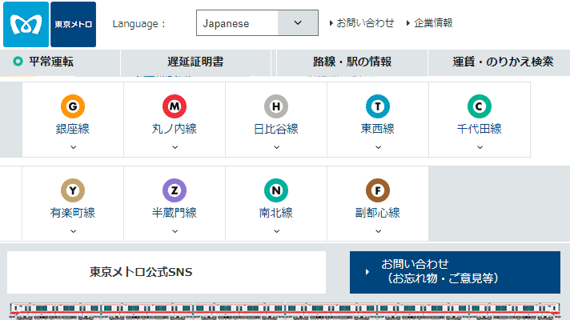Click the お問い合わせ(お忘れ物・ご意見等) blue button
The height and width of the screenshot is (320, 570).
456,273
